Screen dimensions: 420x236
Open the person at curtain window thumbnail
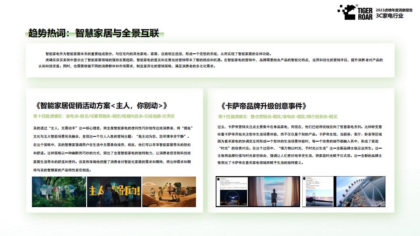pos(274,191)
